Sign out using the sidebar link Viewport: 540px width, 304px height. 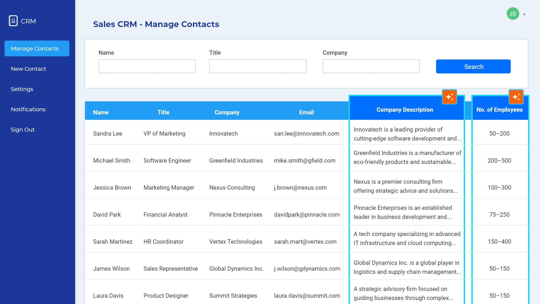click(22, 130)
